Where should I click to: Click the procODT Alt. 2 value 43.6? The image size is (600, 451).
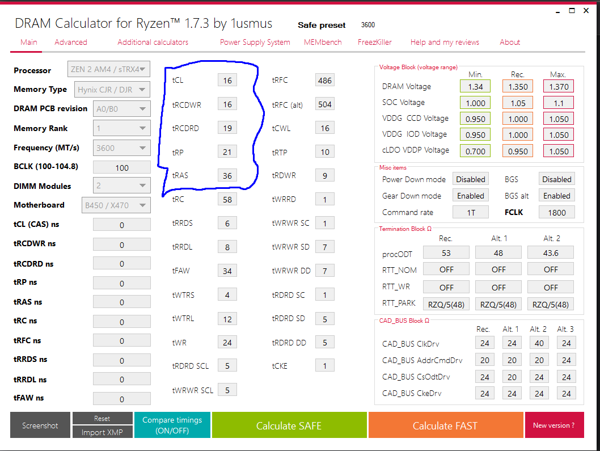click(x=551, y=253)
